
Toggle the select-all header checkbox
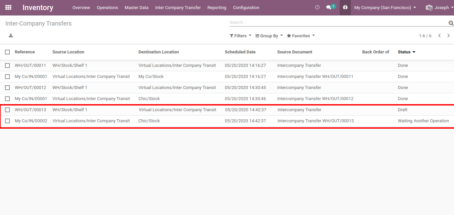(x=7, y=52)
